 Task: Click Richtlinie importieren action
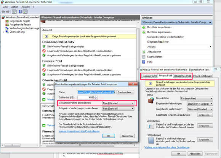(160, 27)
